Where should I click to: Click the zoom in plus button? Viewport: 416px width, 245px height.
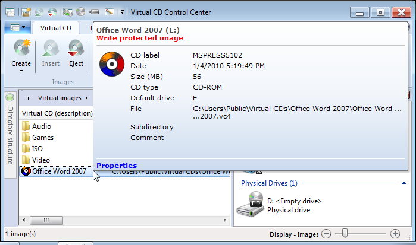point(395,234)
